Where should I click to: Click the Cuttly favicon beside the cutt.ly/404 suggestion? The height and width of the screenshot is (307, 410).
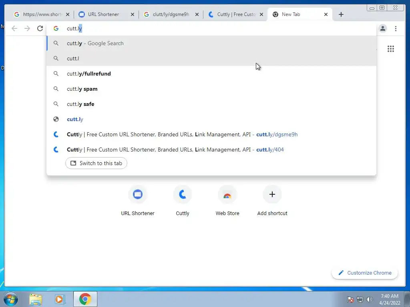56,150
